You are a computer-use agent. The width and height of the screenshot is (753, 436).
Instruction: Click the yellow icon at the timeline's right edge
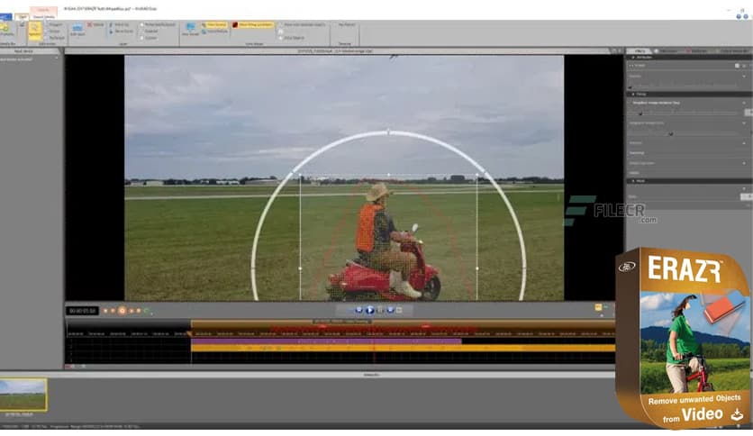598,307
